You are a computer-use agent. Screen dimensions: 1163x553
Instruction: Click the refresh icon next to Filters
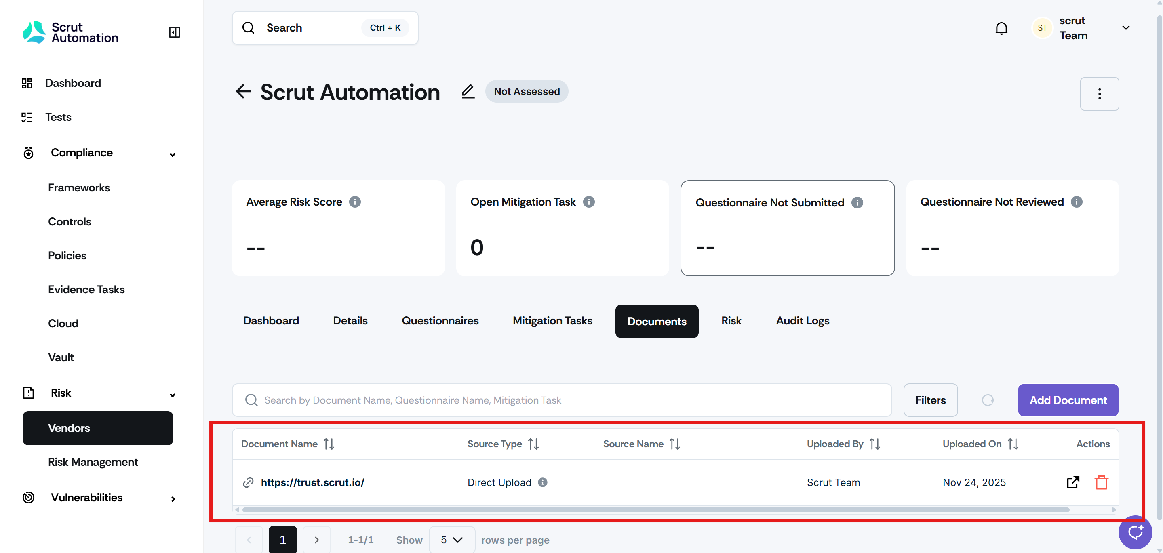click(987, 400)
